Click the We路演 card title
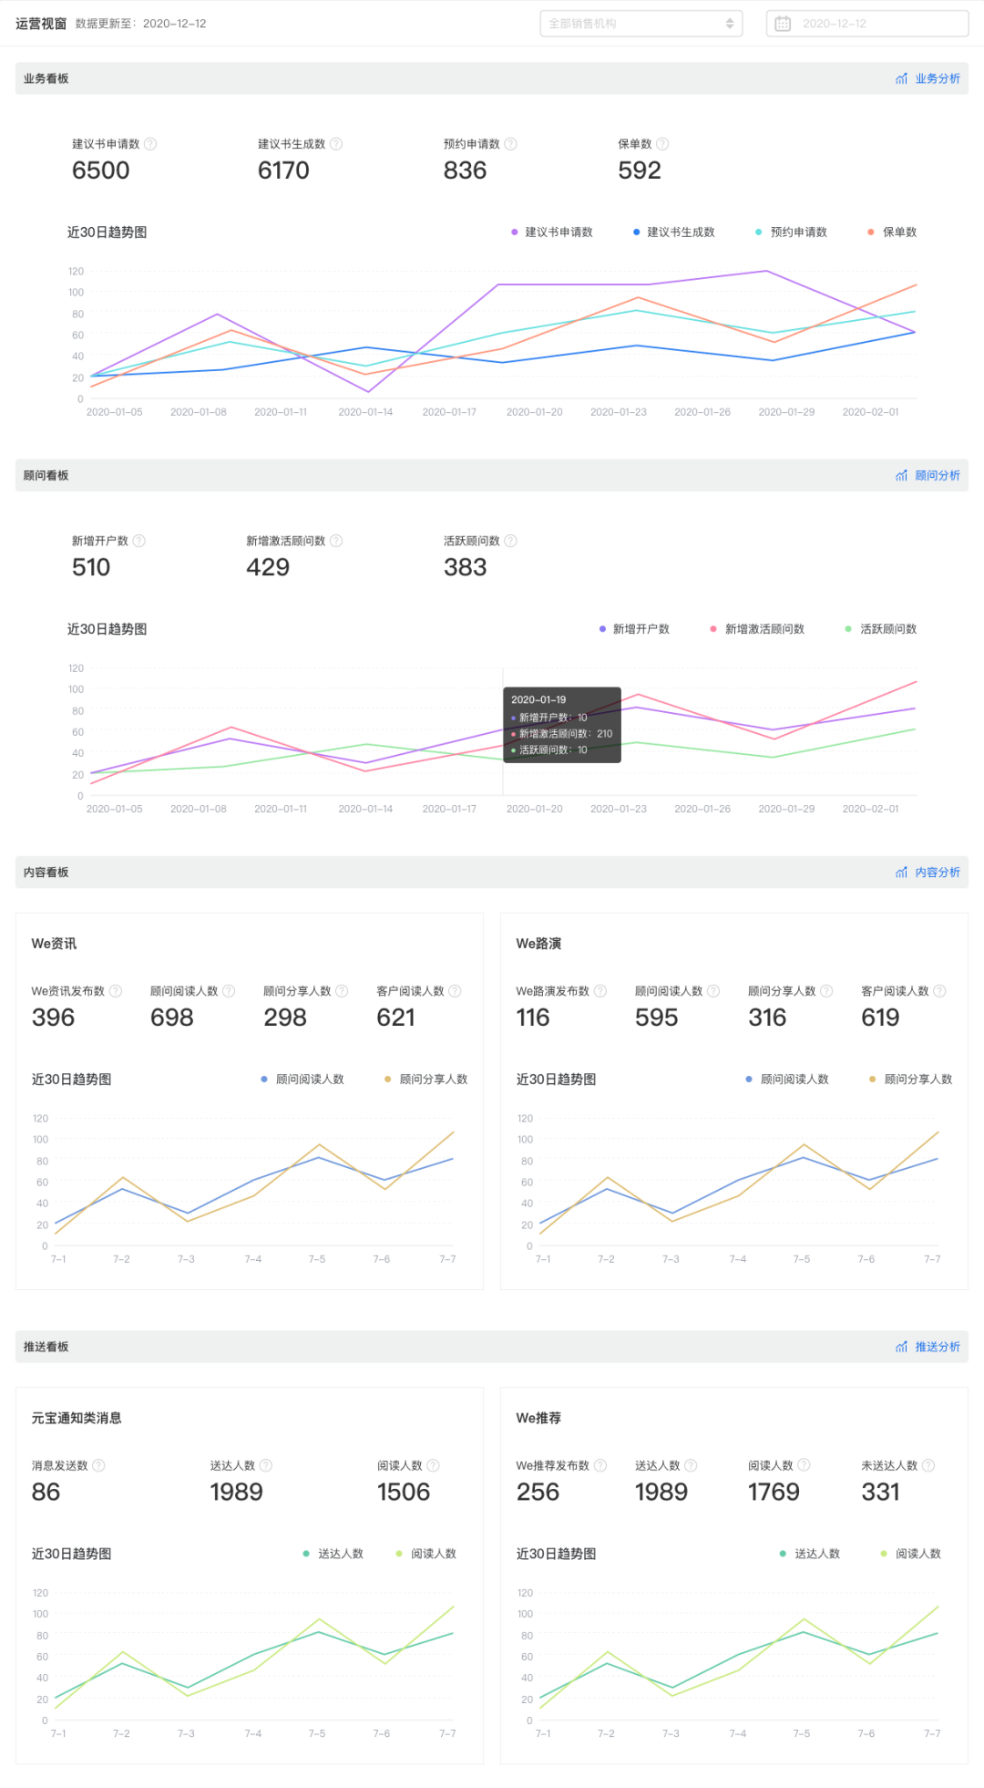 click(x=538, y=944)
